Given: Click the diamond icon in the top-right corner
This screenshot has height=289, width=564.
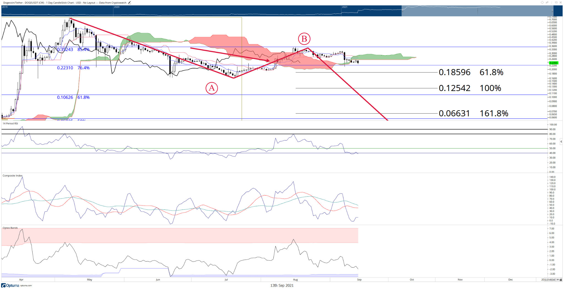Looking at the screenshot, I should click(x=542, y=2).
